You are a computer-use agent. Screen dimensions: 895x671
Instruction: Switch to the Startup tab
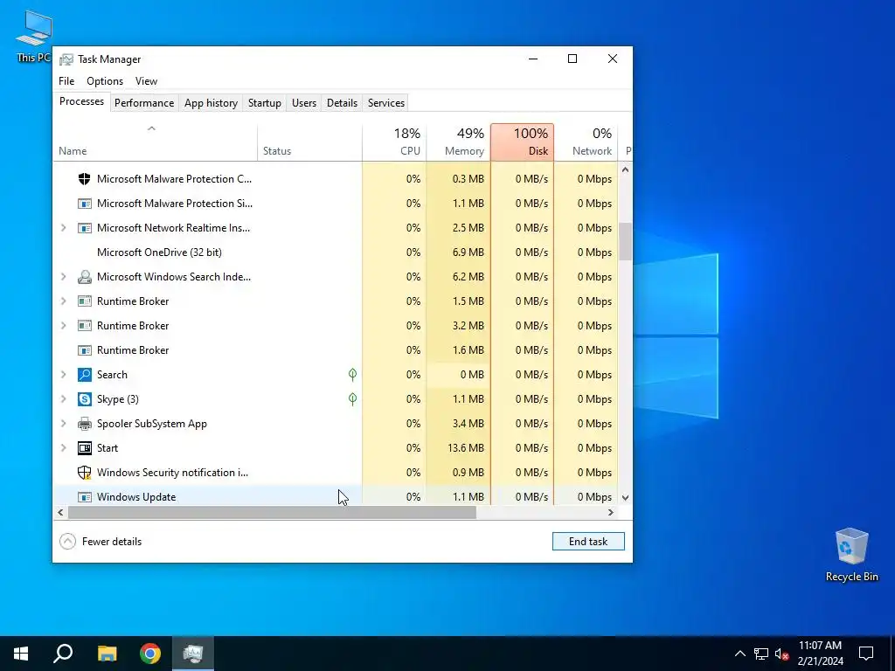(264, 103)
